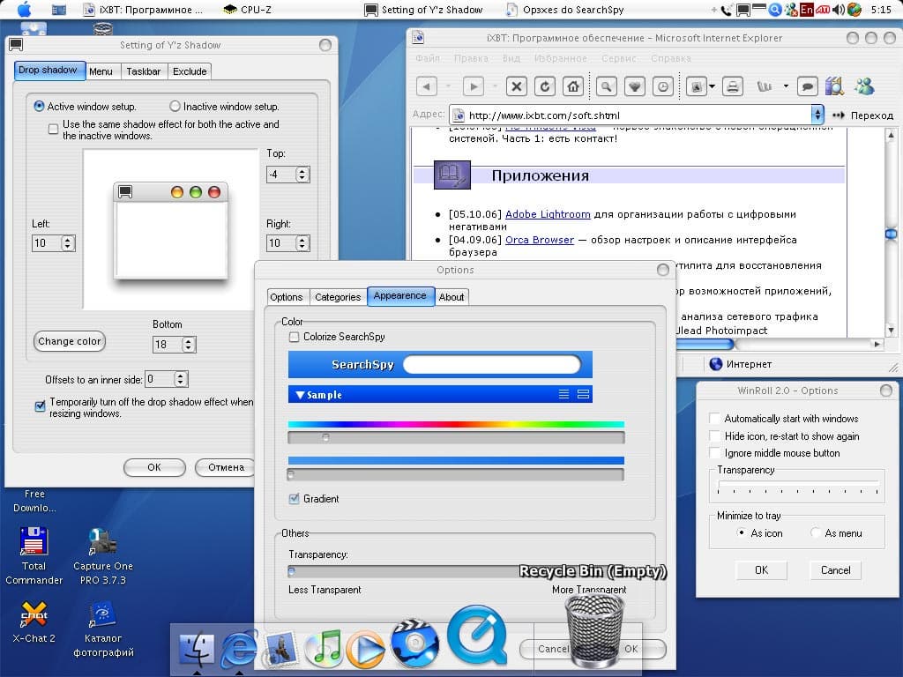This screenshot has height=677, width=903.
Task: Click the Home button in Internet Explorer
Action: 573,86
